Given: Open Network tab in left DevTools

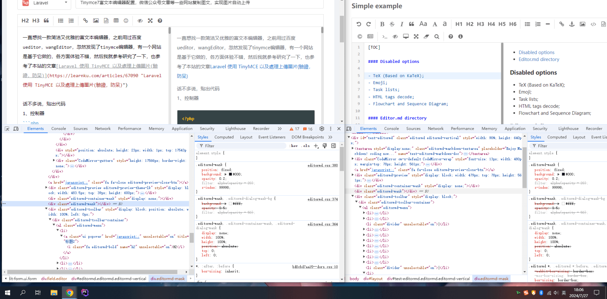Looking at the screenshot, I should click(x=103, y=129).
